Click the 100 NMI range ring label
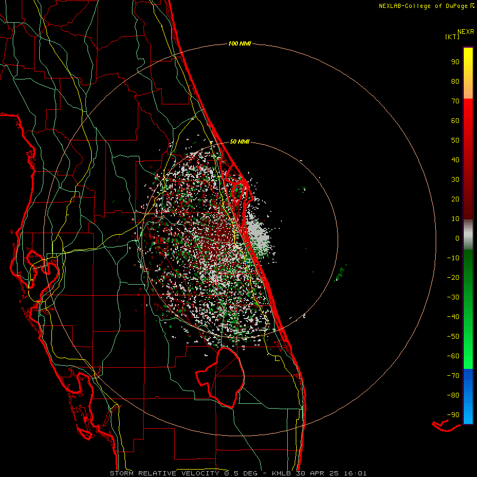 (x=240, y=43)
